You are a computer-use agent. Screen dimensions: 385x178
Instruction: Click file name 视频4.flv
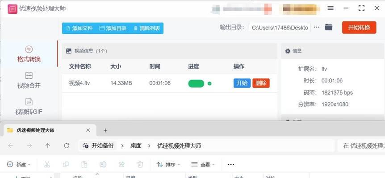click(x=80, y=83)
